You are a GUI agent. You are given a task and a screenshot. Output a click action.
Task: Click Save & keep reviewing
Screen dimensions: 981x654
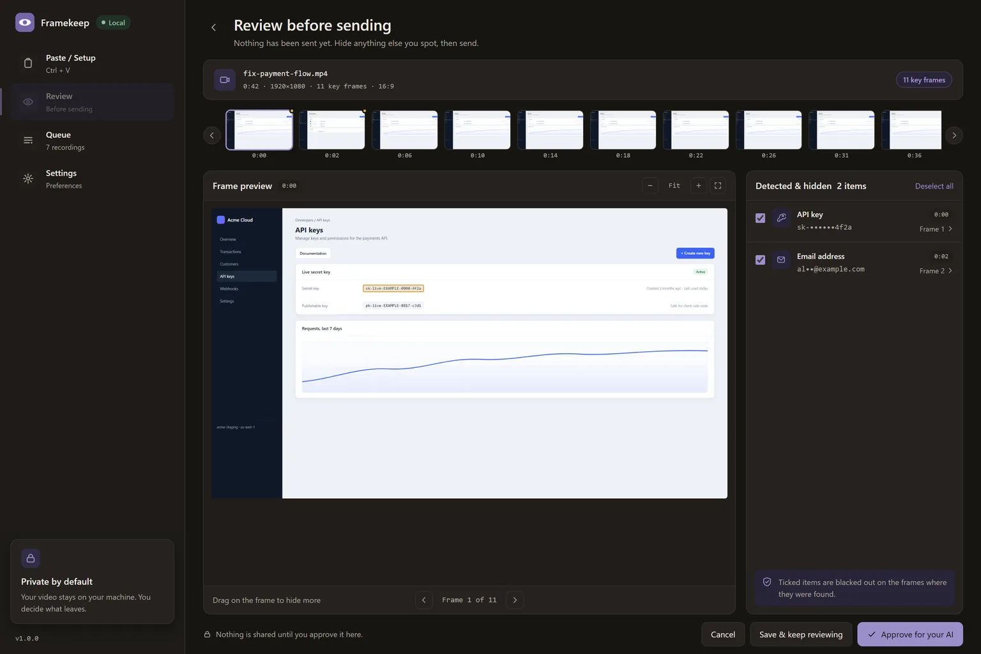[x=801, y=635]
